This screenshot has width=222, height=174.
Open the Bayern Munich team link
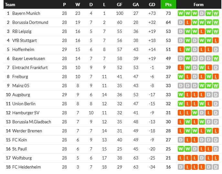coord(26,13)
